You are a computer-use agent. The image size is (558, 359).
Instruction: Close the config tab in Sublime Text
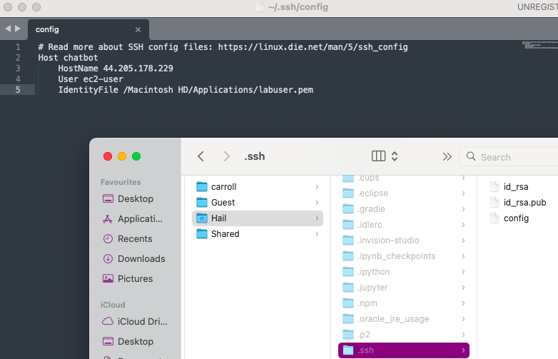(x=138, y=29)
